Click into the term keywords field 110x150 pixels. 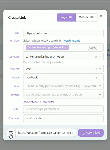point(61,86)
